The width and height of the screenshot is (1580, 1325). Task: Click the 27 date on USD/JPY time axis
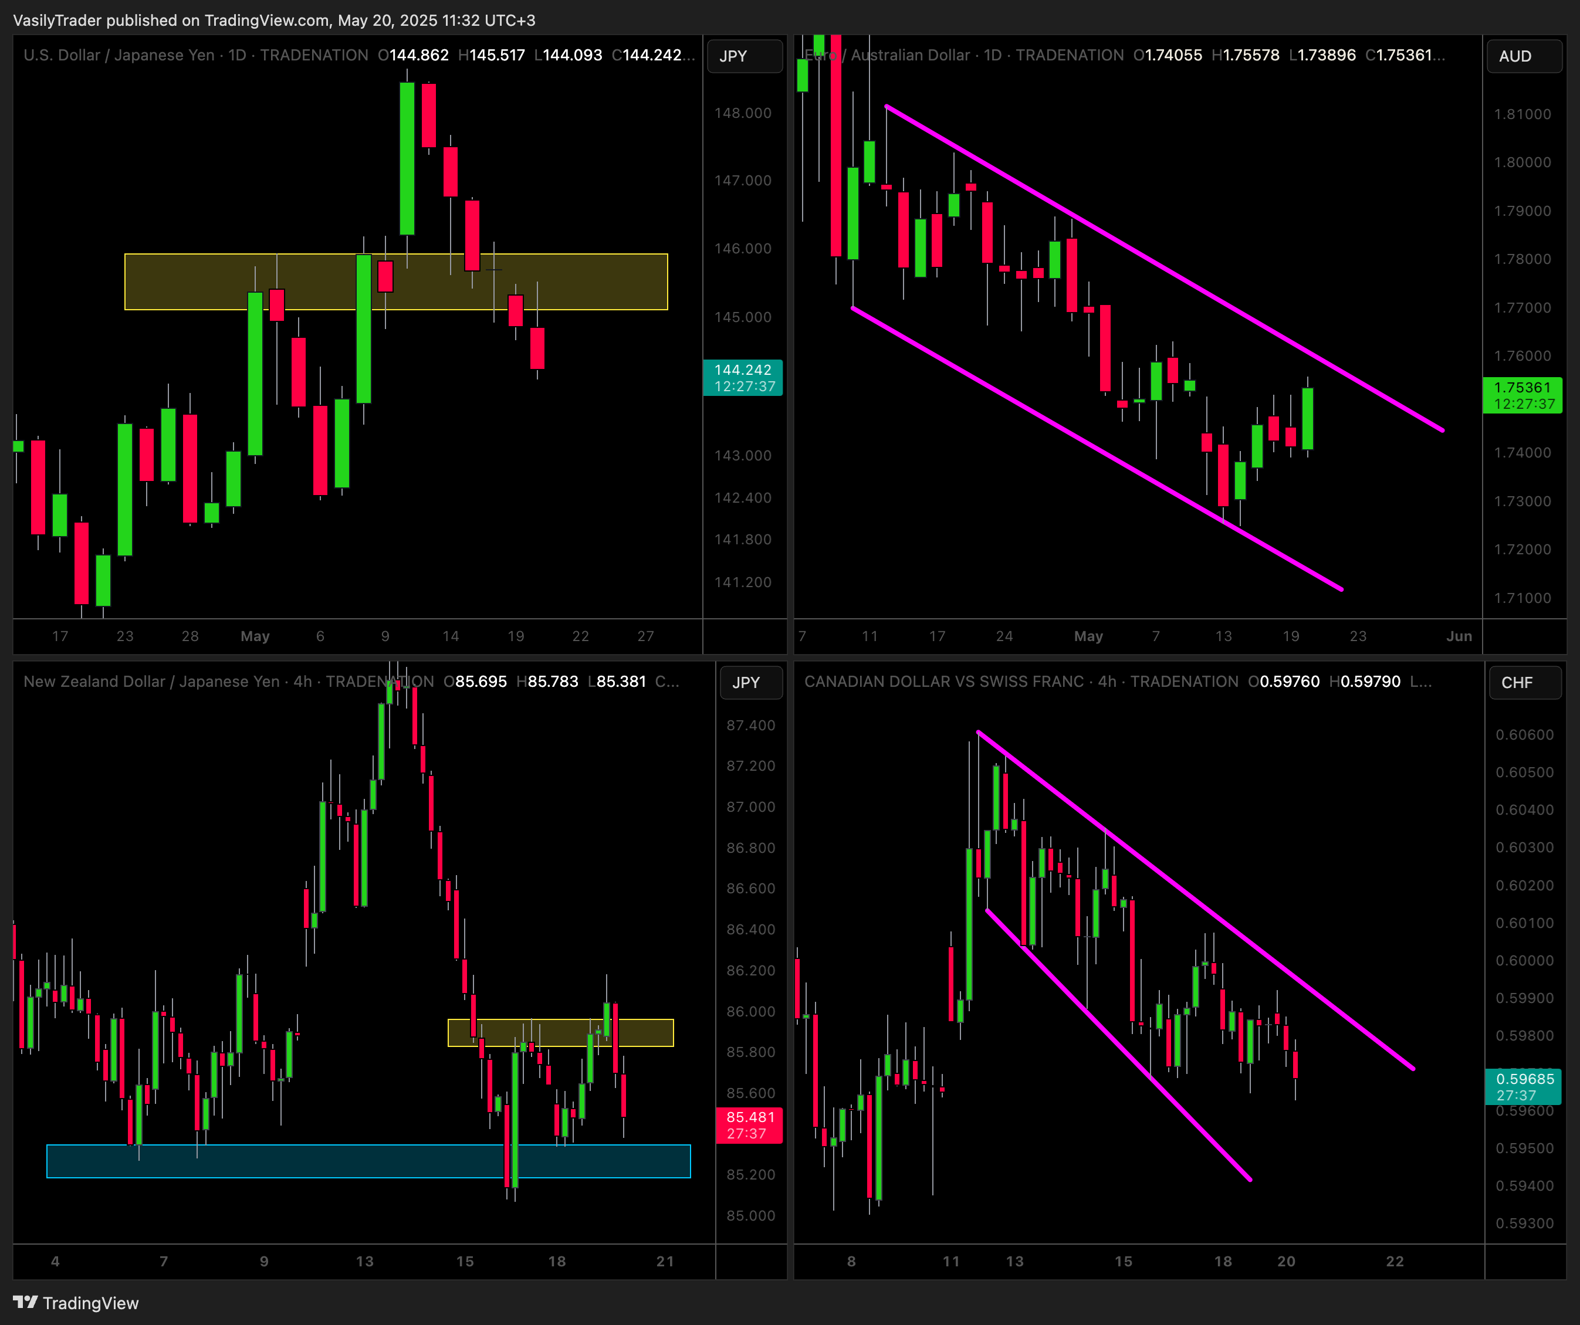(645, 636)
